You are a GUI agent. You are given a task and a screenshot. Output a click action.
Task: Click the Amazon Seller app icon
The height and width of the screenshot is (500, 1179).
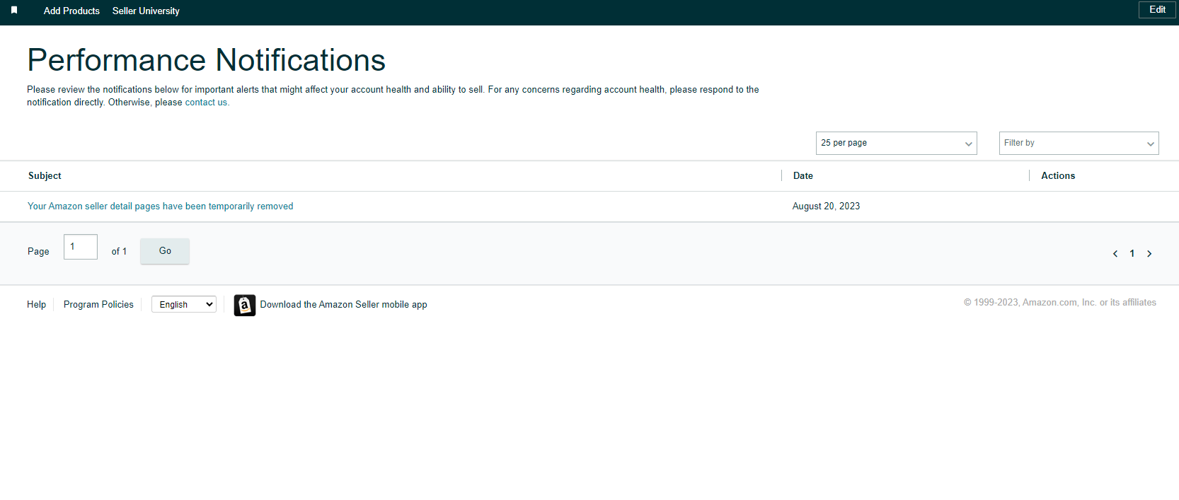pos(245,305)
